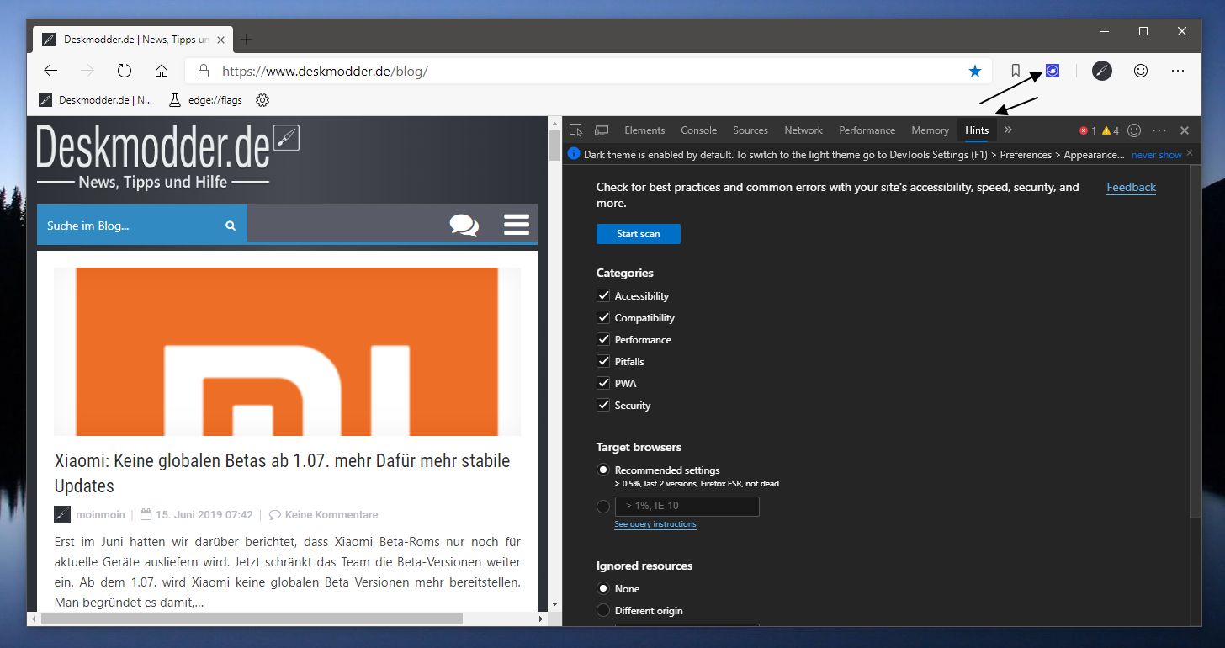
Task: Activate the inspect element picker
Action: [x=576, y=130]
